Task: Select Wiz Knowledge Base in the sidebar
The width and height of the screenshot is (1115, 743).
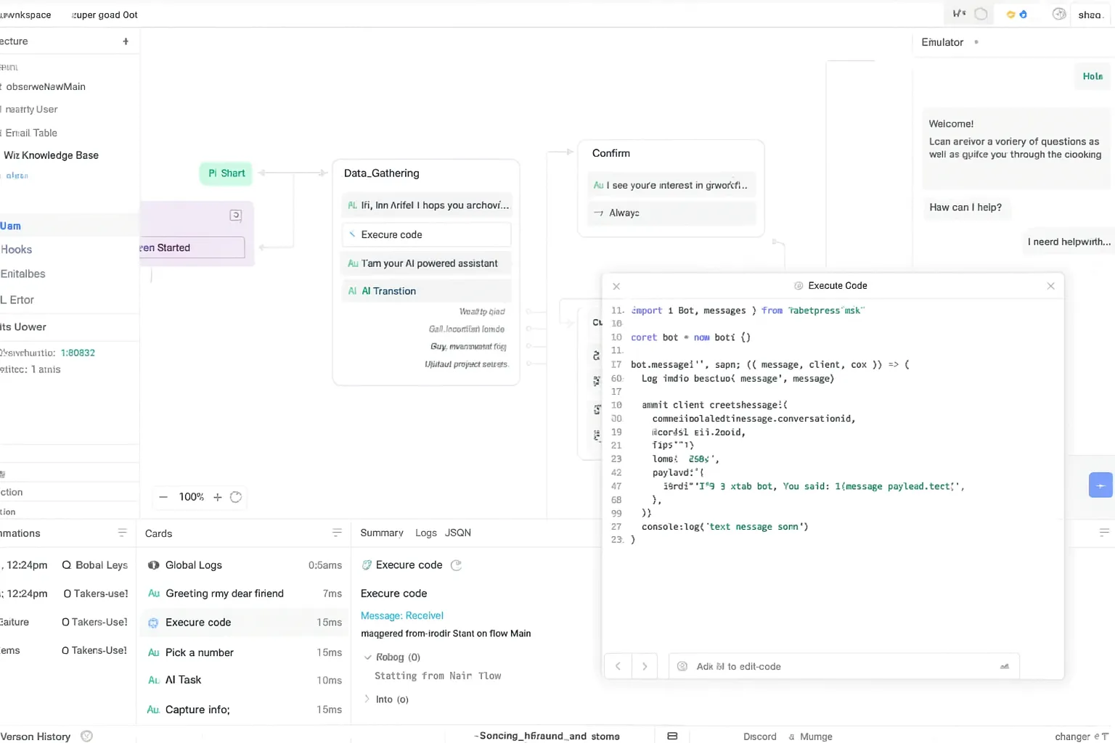Action: (51, 155)
